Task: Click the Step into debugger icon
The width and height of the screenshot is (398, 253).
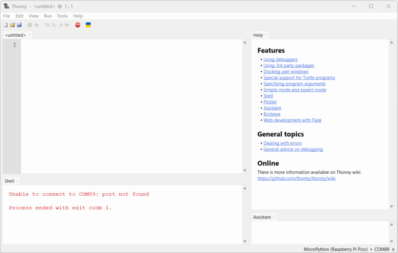Action: coord(54,25)
